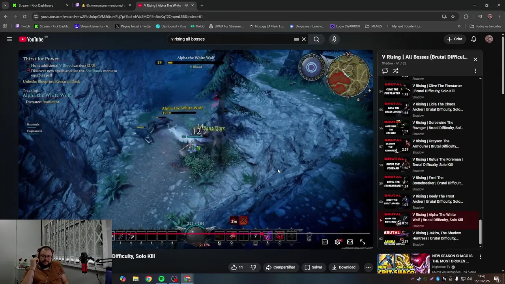This screenshot has height=284, width=505.
Task: Close the playlist panel with X
Action: pos(475,59)
